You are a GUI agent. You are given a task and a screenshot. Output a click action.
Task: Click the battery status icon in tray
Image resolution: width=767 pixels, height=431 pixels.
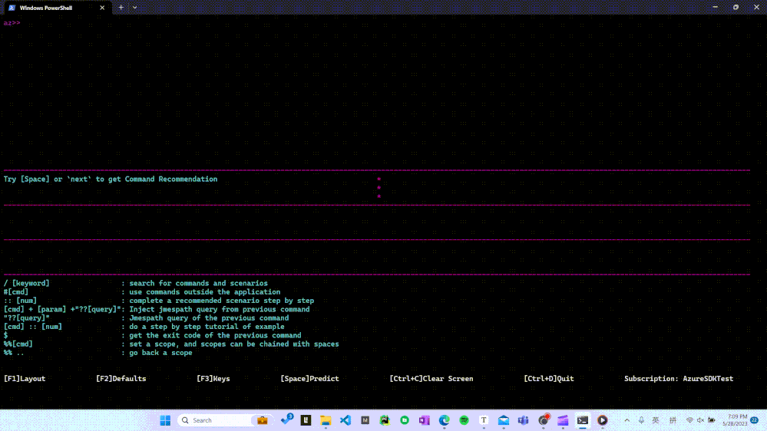[712, 420]
